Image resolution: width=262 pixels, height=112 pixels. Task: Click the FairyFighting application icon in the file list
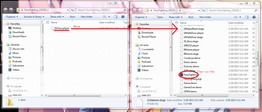[x=181, y=75]
